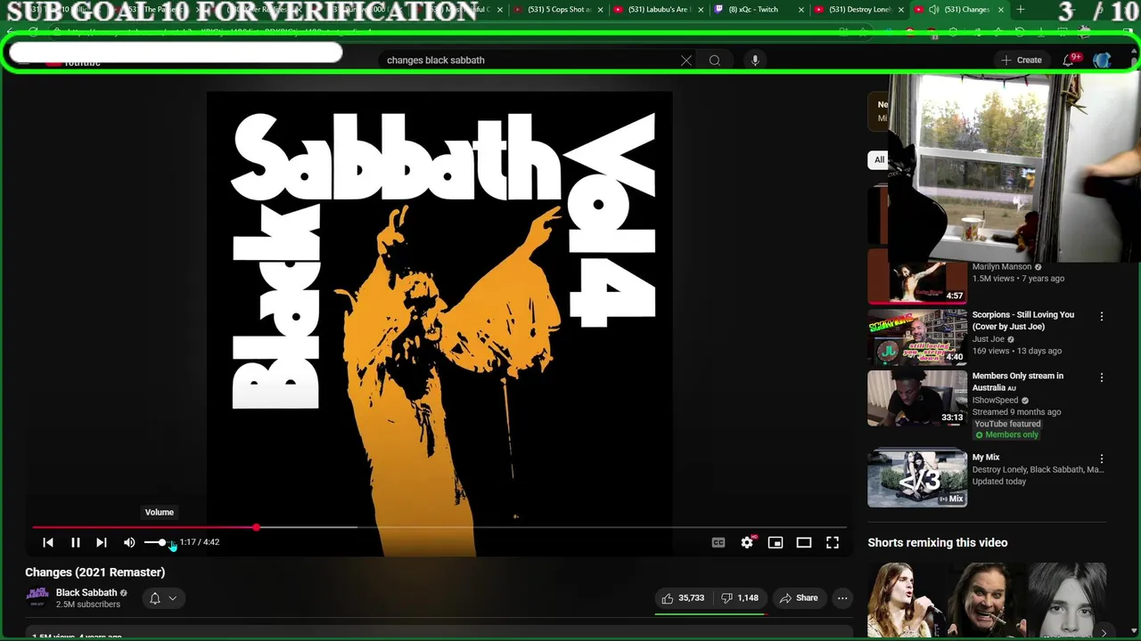Open player settings gear
The image size is (1141, 641).
tap(747, 542)
